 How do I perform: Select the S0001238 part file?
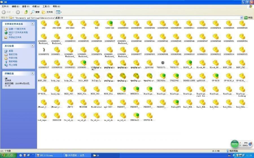tap(57, 116)
